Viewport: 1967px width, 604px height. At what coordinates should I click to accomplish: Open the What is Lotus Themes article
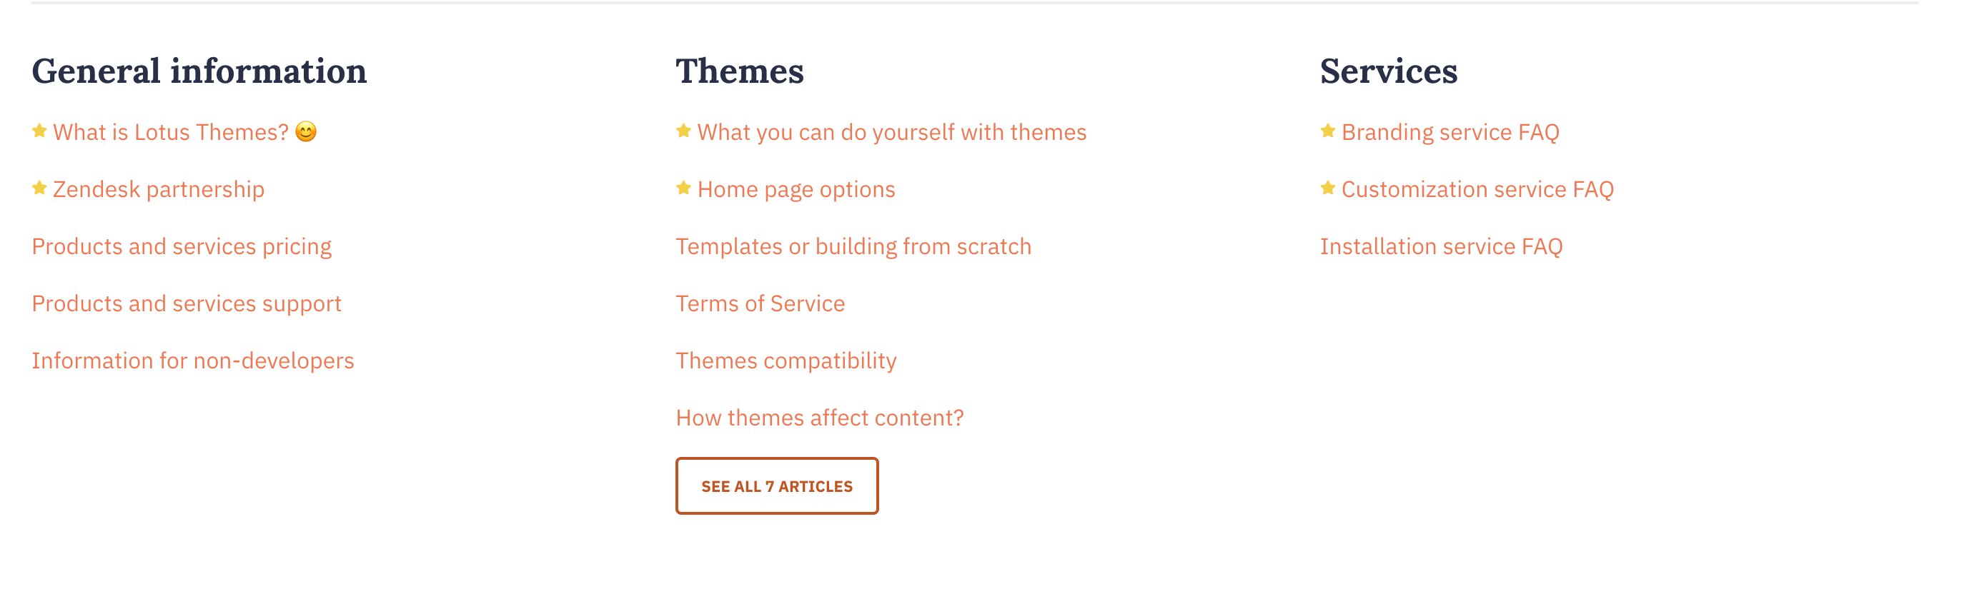pyautogui.click(x=170, y=133)
